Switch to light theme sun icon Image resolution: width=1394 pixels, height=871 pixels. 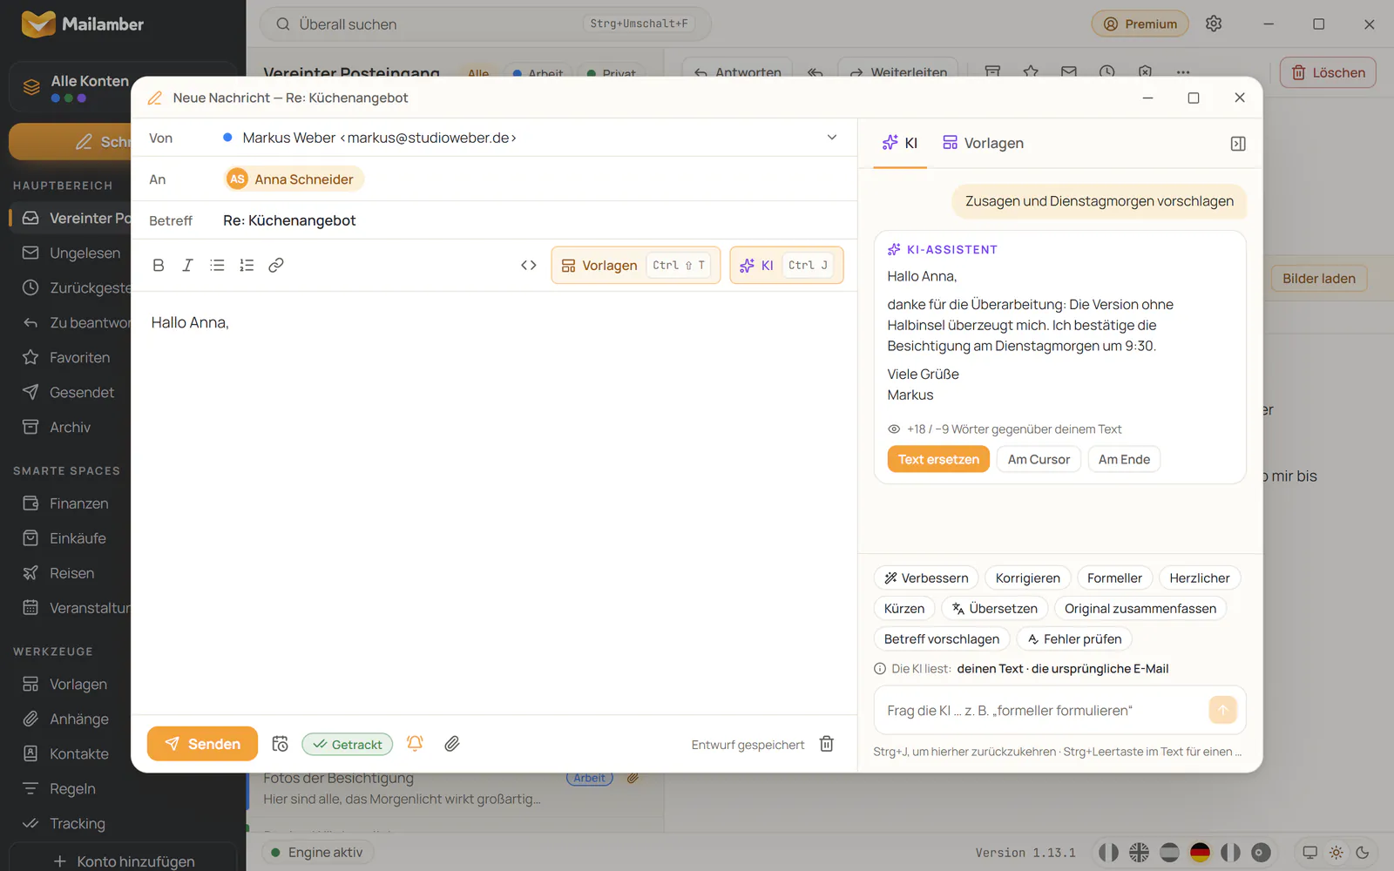click(x=1336, y=853)
